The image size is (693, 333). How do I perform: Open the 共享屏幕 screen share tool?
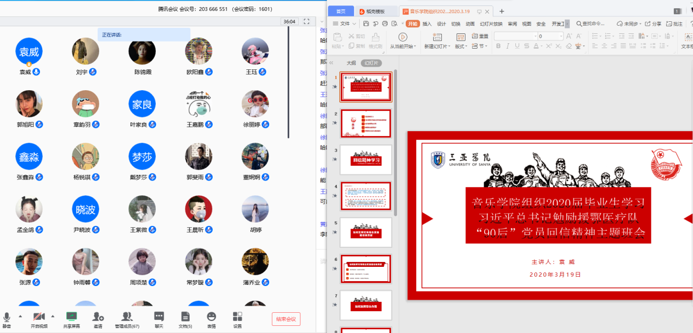pos(71,318)
